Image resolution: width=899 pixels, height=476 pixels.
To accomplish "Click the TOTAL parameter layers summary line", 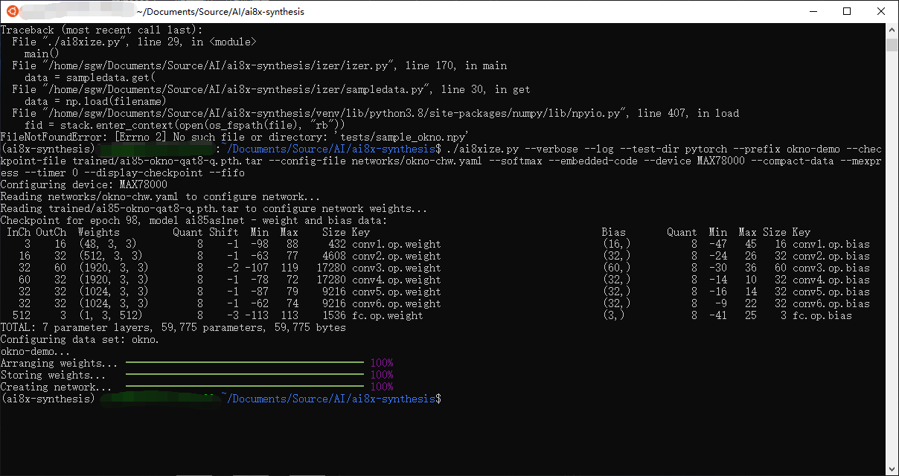I will pos(173,327).
